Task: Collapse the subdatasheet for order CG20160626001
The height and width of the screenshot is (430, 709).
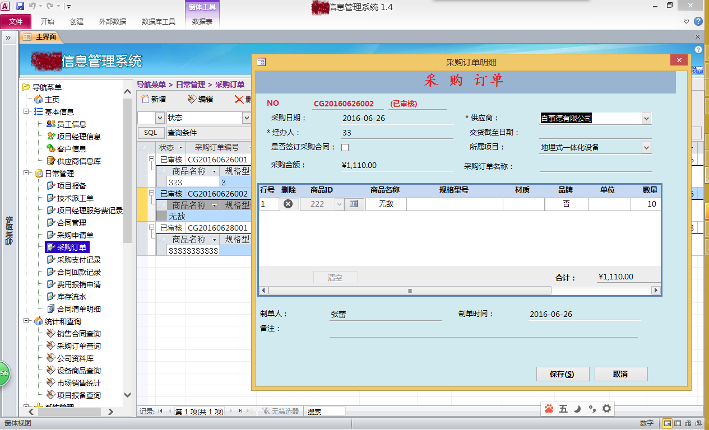Action: tap(151, 160)
